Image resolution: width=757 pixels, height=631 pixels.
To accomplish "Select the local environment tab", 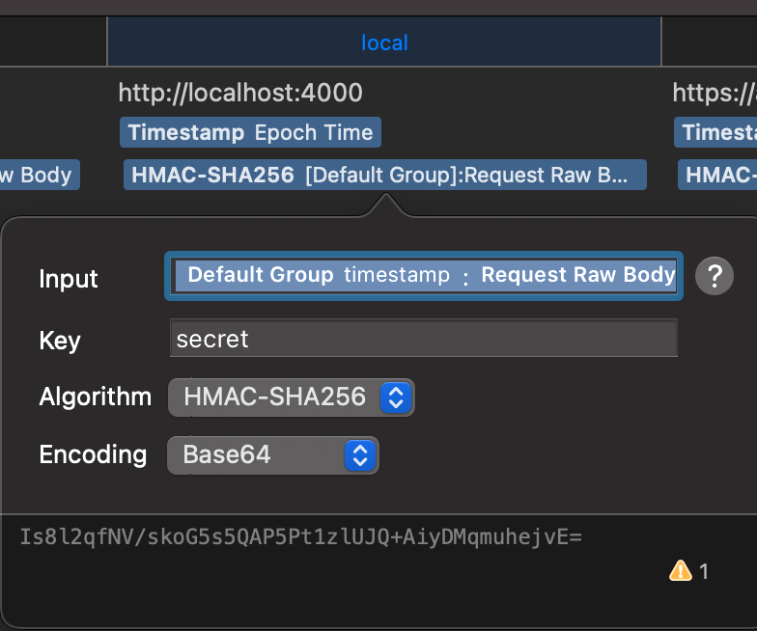I will [384, 42].
